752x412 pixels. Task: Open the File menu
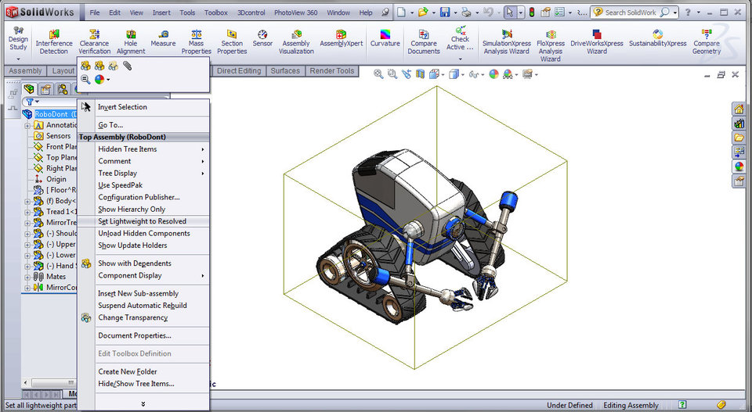click(95, 13)
